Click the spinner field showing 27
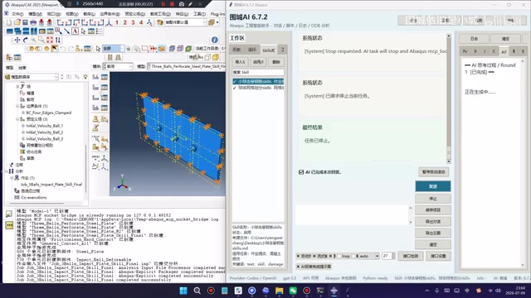 point(388,256)
